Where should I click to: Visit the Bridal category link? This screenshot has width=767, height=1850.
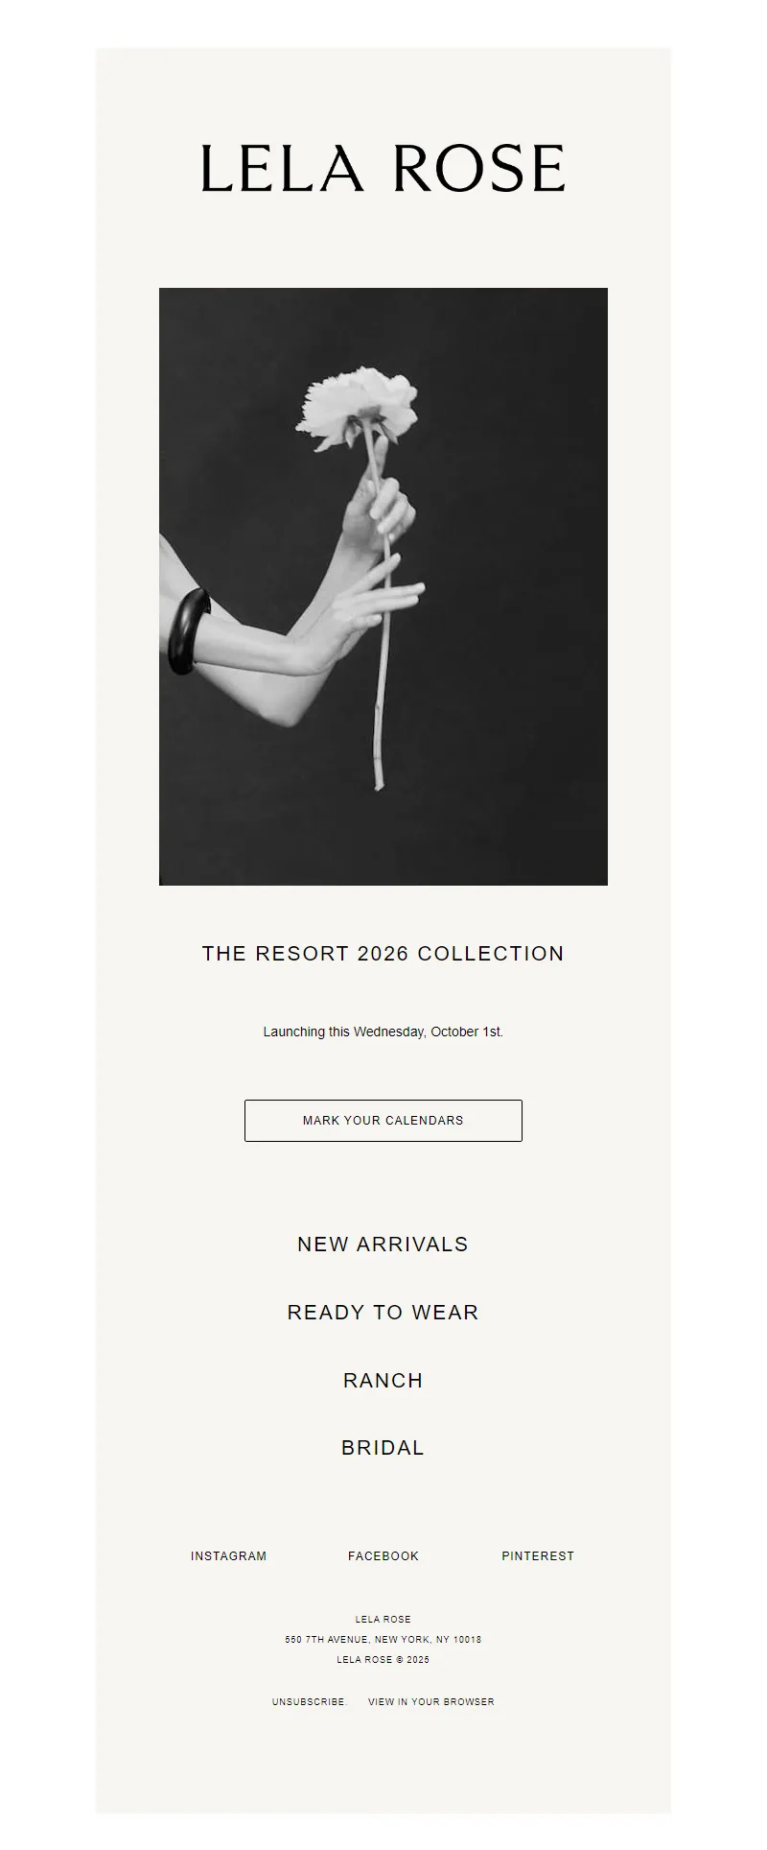click(383, 1448)
